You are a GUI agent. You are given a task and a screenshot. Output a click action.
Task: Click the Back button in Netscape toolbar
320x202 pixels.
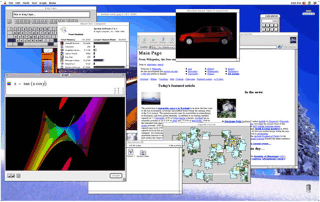(144, 40)
